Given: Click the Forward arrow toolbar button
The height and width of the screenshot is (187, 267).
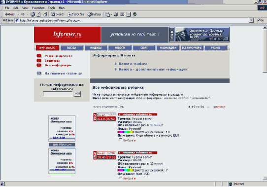Looking at the screenshot, I should point(23,14).
